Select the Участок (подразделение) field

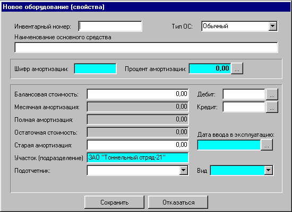point(138,158)
